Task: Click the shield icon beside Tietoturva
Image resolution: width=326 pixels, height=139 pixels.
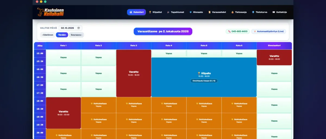Action: (x=253, y=12)
